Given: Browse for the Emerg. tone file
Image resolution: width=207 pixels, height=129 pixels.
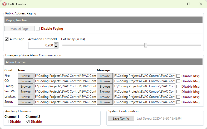Looking at the screenshot, I should tap(26, 87).
